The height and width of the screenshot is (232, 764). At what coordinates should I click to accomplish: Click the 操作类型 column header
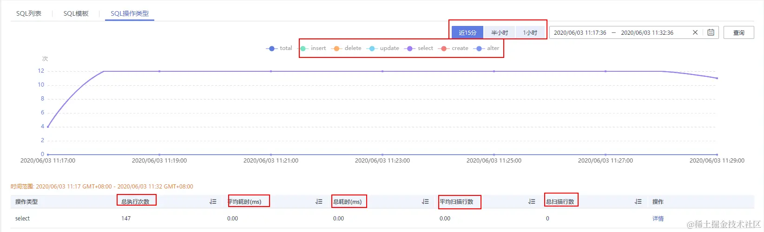[x=26, y=201]
